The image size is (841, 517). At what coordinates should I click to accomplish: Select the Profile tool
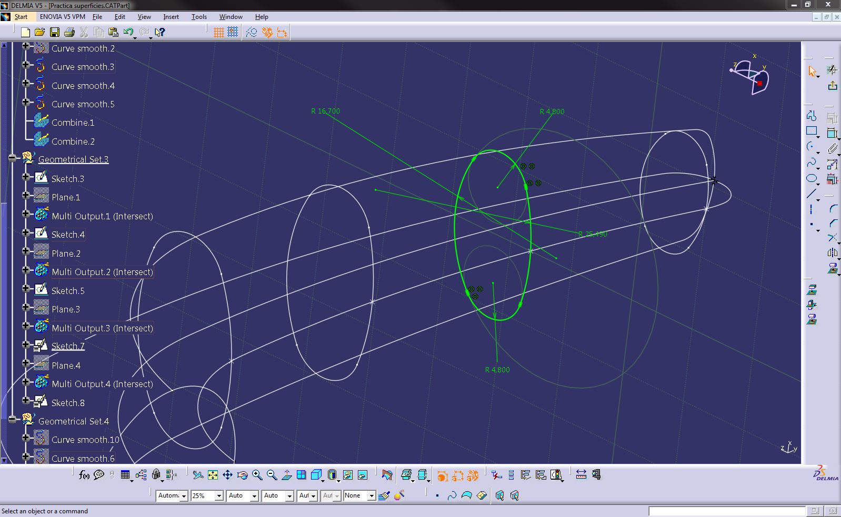click(x=812, y=115)
